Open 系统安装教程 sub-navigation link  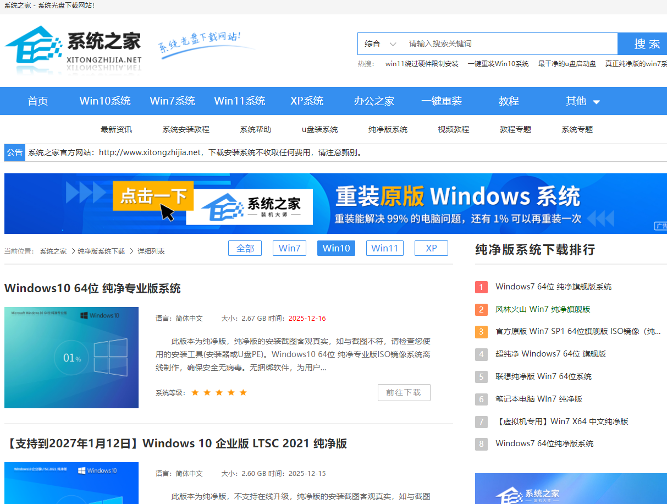click(x=186, y=129)
